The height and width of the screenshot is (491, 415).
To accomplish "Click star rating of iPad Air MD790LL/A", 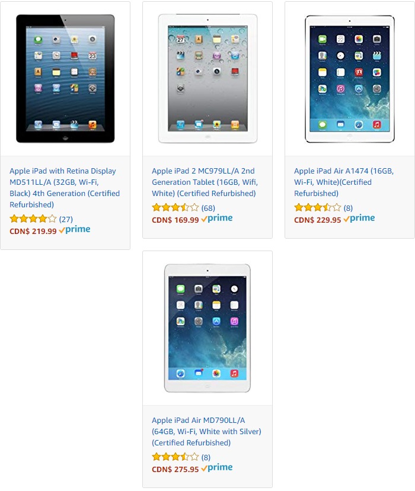I will point(175,457).
